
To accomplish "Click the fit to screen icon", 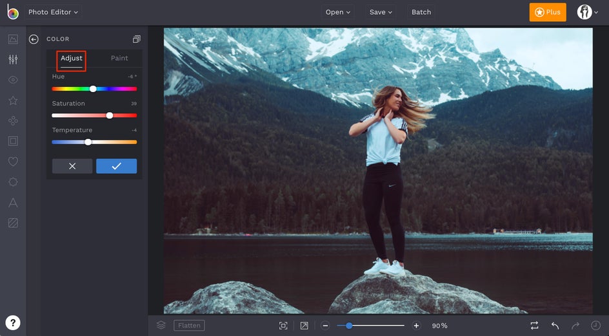I will point(283,326).
